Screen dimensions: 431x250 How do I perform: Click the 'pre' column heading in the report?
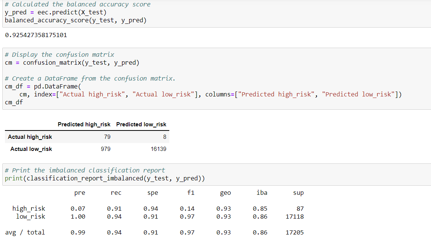[80, 193]
